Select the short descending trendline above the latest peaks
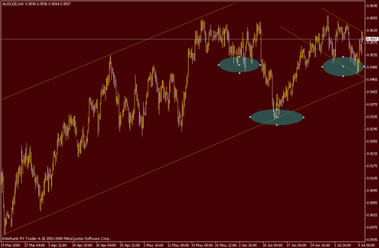 tap(343, 20)
